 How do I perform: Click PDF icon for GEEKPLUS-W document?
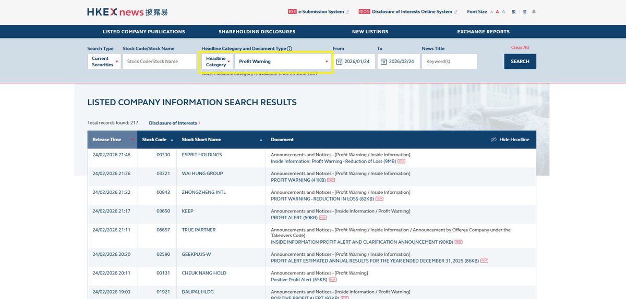click(484, 261)
